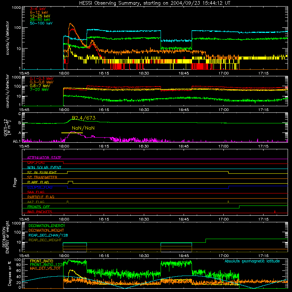Click the raised FLARE_FLAG pulse on the timeline
This screenshot has width=292, height=292.
pos(70,182)
